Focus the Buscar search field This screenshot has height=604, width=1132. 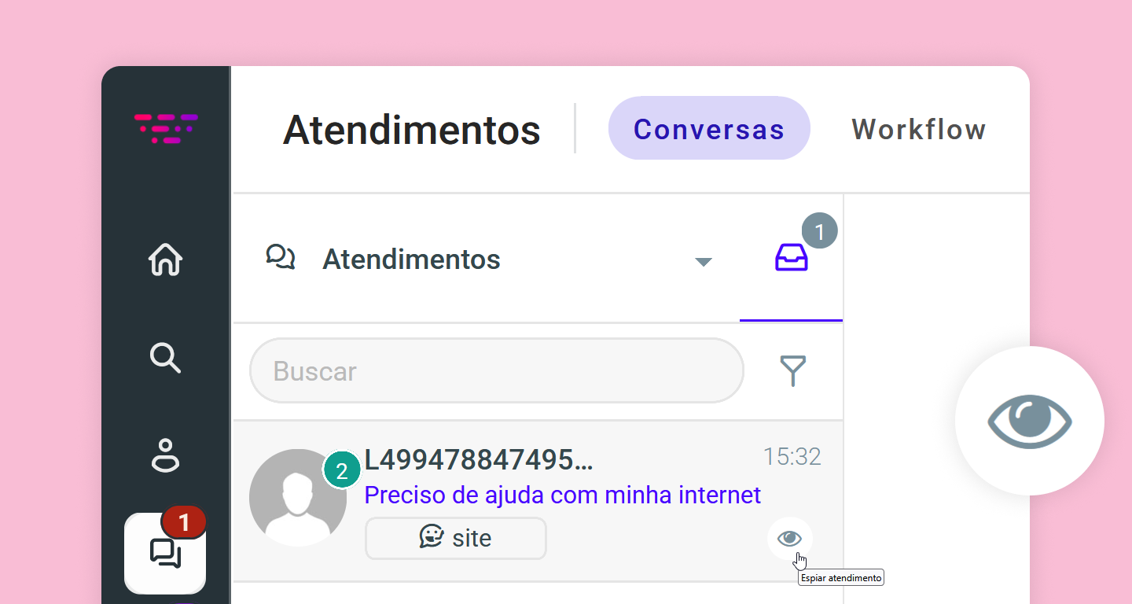click(497, 370)
